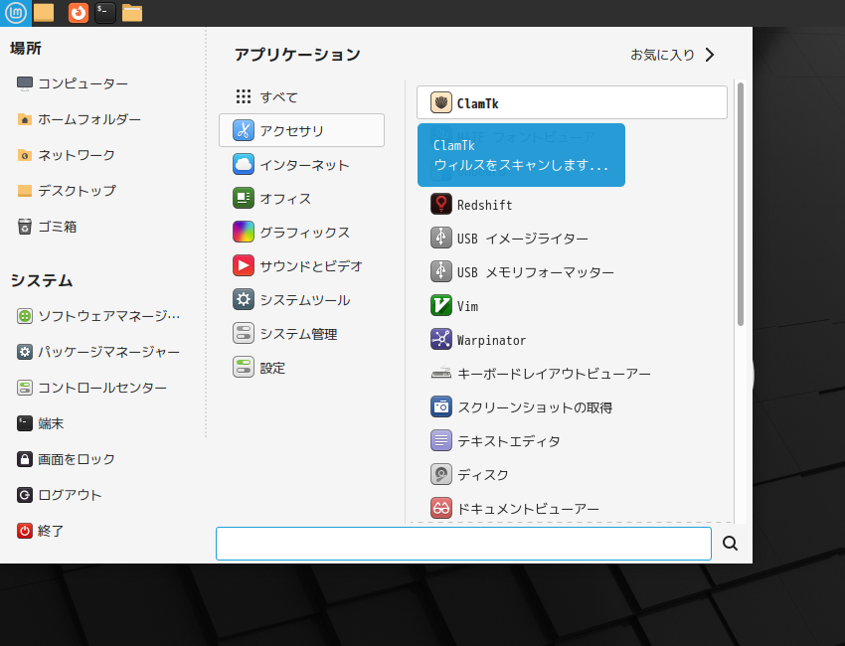Open ネットワーク location
845x646 pixels.
[66, 155]
